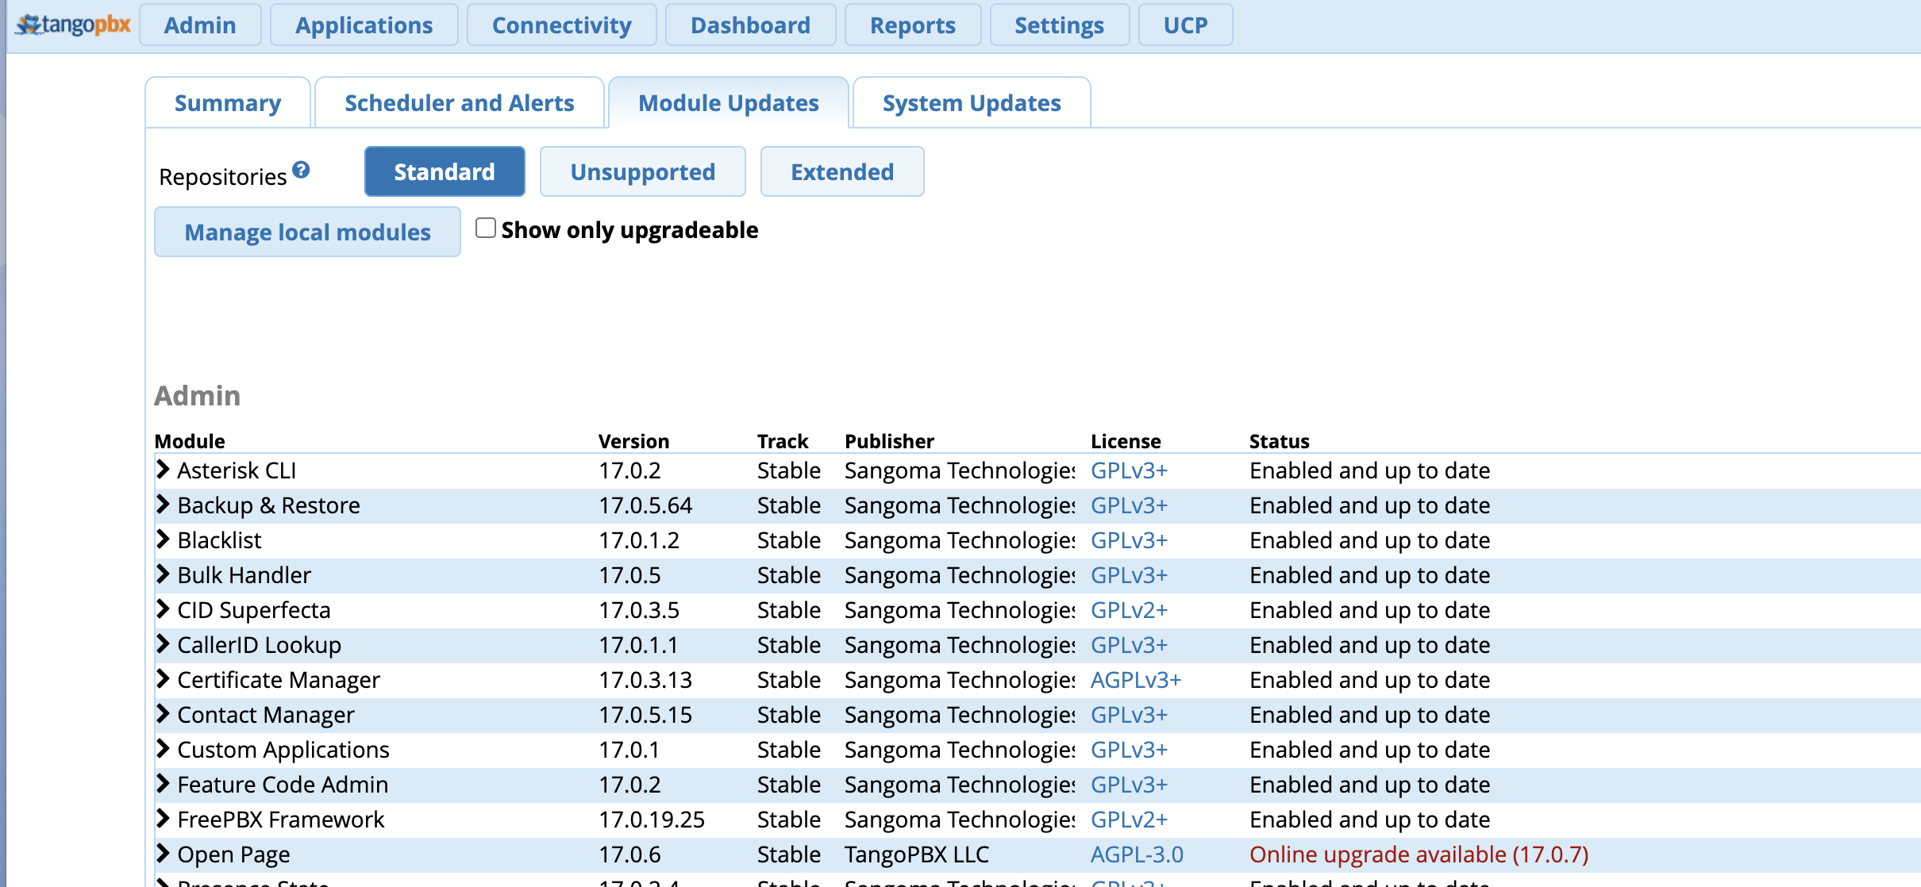Image resolution: width=1921 pixels, height=887 pixels.
Task: Click the Publisher column header
Action: coord(890,441)
